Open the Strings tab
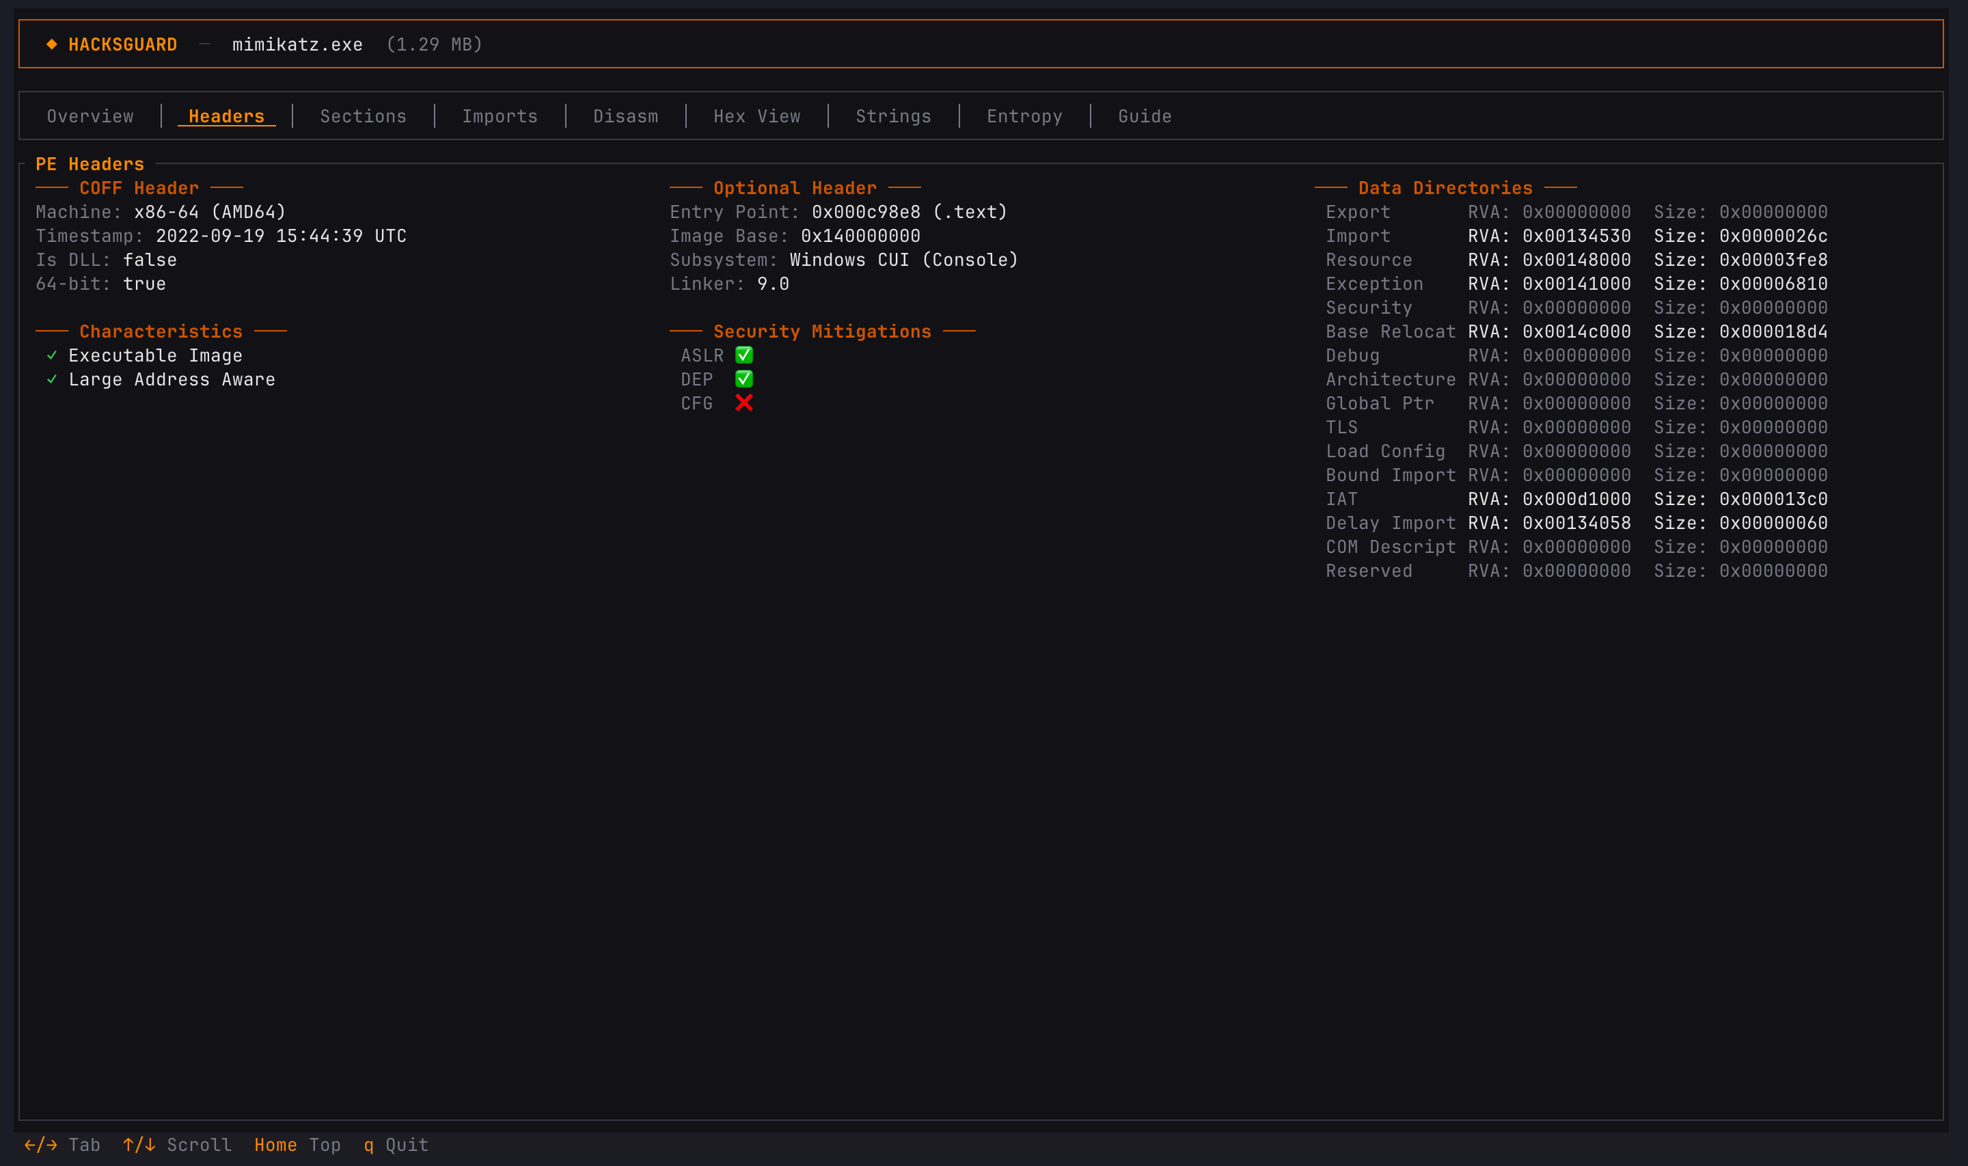Viewport: 1968px width, 1166px height. tap(894, 116)
